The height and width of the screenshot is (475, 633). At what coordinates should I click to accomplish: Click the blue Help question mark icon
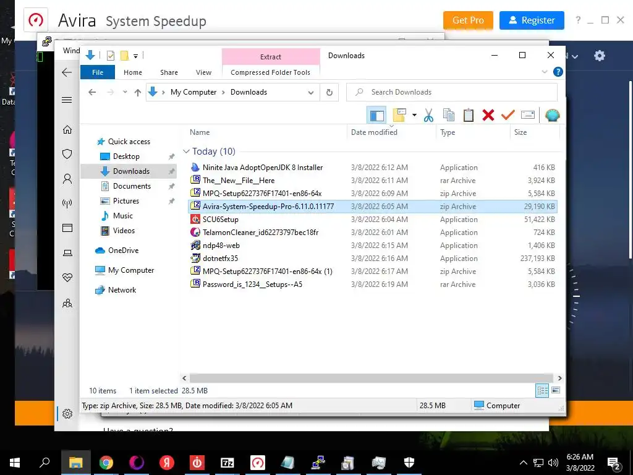coord(558,72)
